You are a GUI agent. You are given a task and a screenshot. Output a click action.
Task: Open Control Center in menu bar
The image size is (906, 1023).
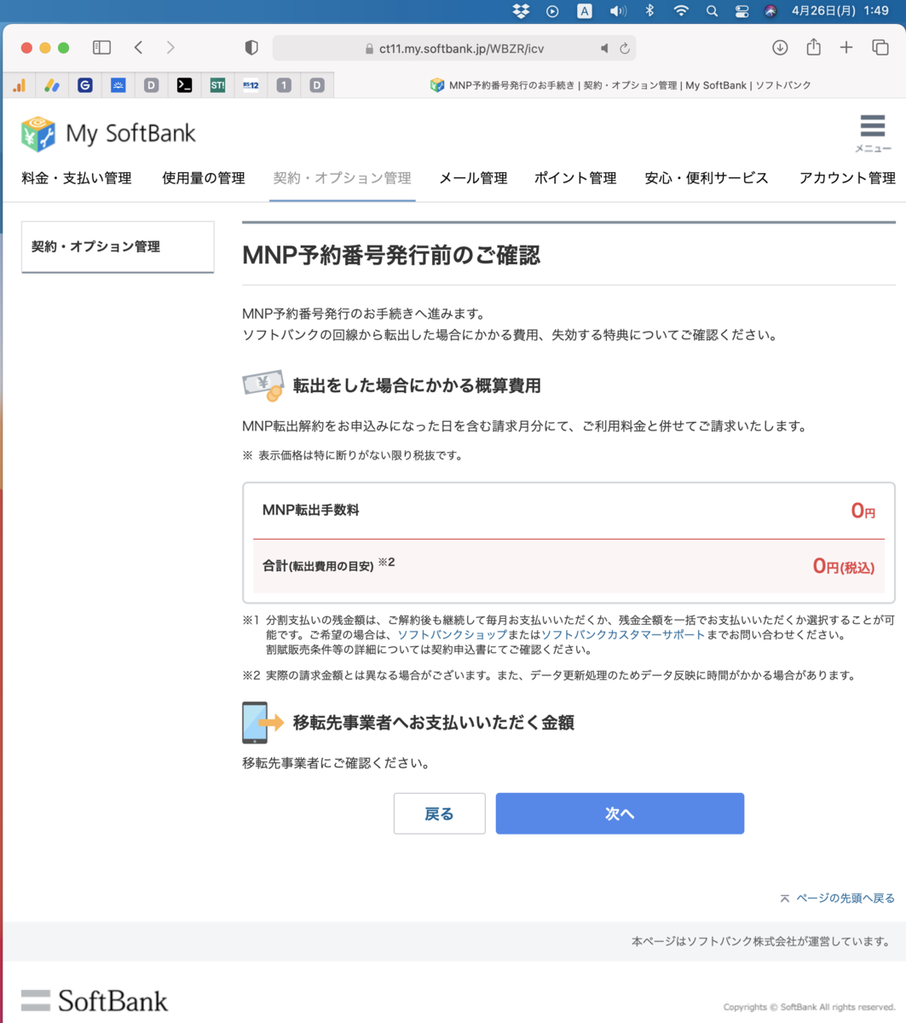click(742, 11)
